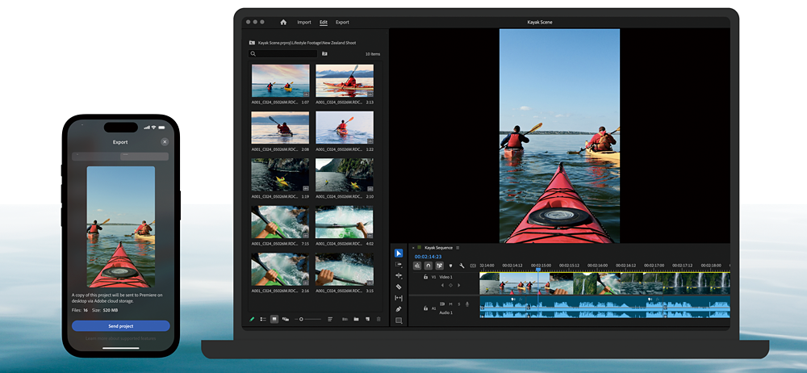The image size is (807, 373).
Task: Choose the Ripple Edit tool
Action: (399, 275)
